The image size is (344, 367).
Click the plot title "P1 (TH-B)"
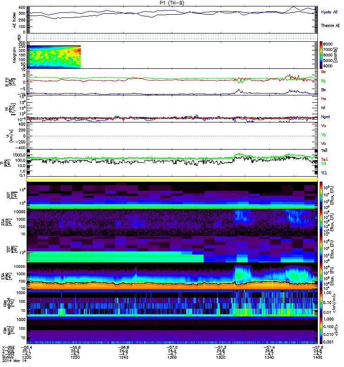(172, 3)
